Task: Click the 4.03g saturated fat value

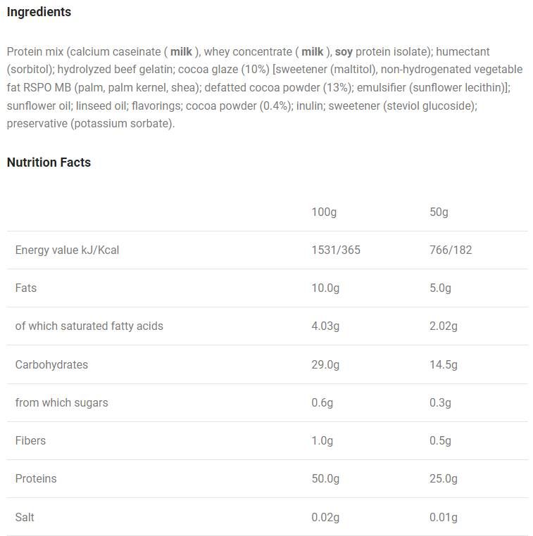Action: [325, 326]
